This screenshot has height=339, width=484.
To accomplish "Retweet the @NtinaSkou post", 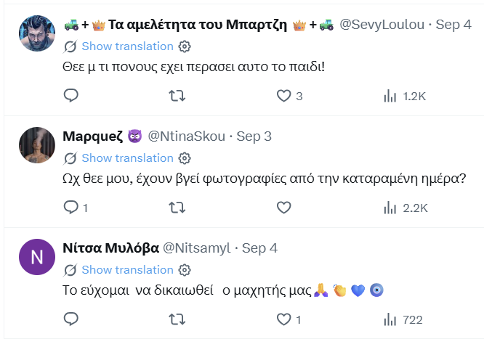I will (177, 208).
